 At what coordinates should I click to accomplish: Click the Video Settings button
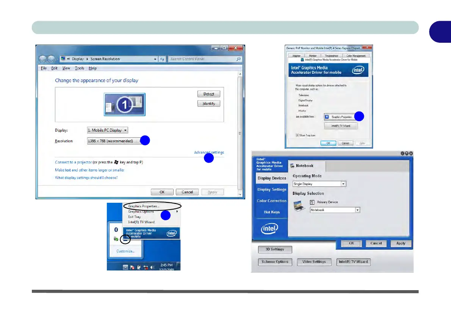314,262
